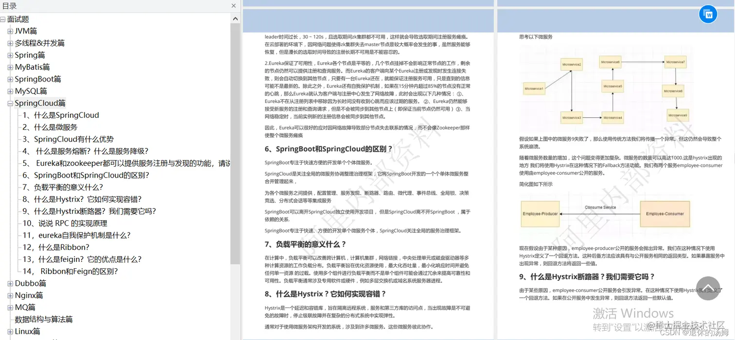
Task: Expand the MQ篇 node
Action: [10, 308]
